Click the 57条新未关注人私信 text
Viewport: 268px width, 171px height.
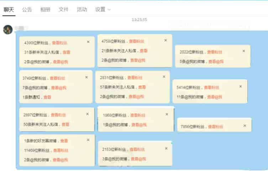pos(117,87)
